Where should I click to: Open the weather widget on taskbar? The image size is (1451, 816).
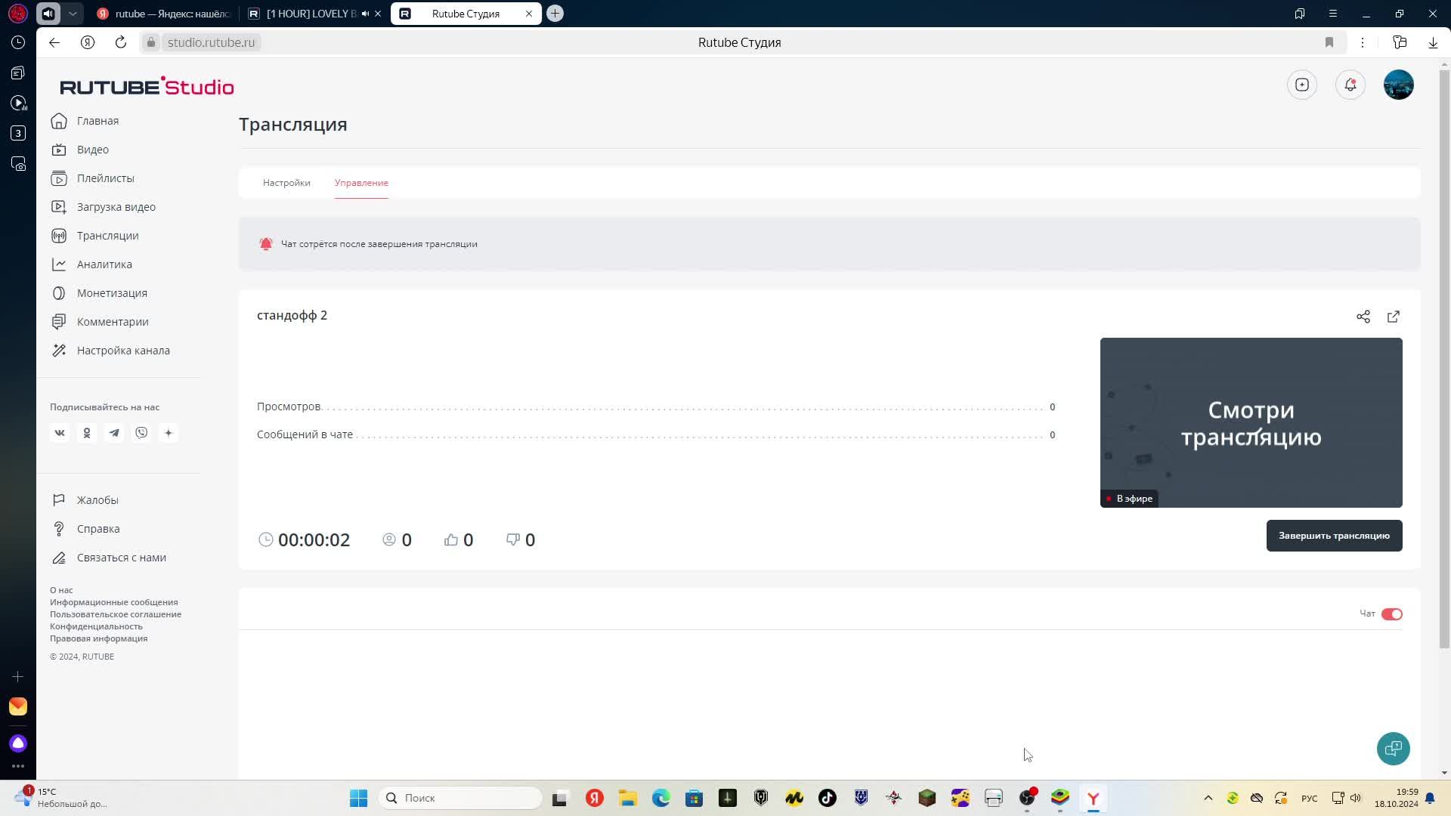[x=62, y=798]
